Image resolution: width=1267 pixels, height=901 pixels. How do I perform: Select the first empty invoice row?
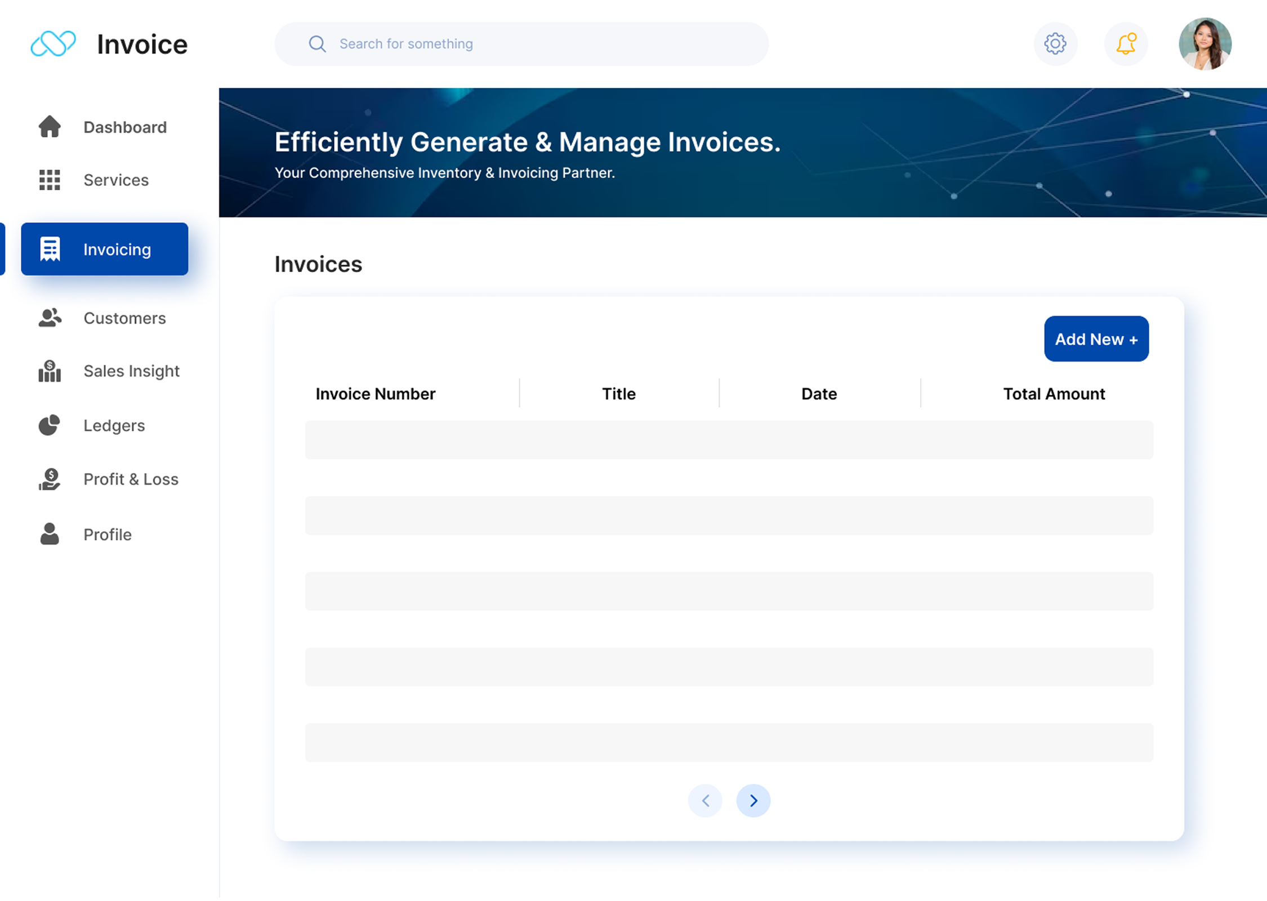point(729,440)
